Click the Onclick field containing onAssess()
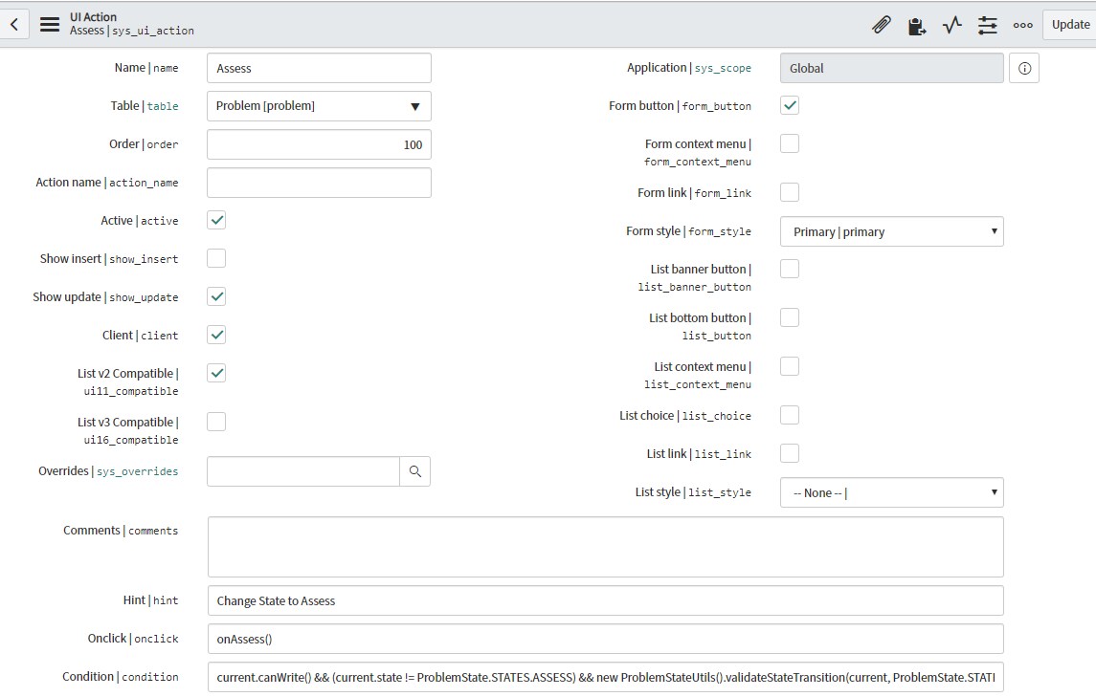The height and width of the screenshot is (697, 1096). (x=605, y=639)
